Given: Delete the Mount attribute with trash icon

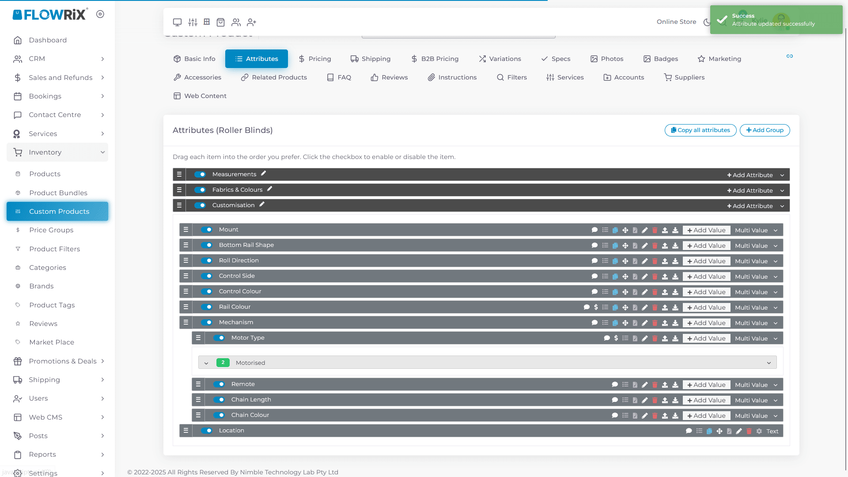Looking at the screenshot, I should tap(655, 230).
